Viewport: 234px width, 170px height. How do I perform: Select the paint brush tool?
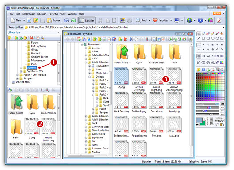(217, 34)
